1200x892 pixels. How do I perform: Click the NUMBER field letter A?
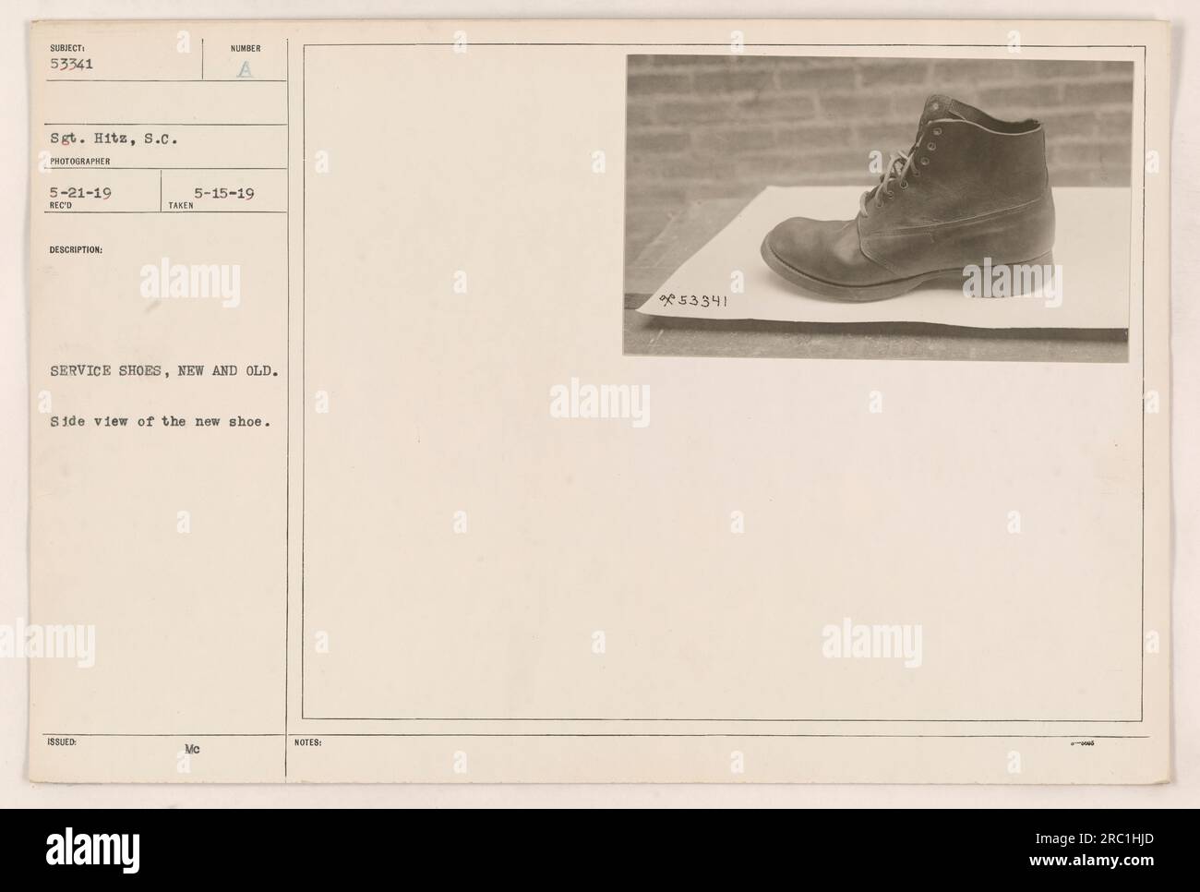click(244, 70)
